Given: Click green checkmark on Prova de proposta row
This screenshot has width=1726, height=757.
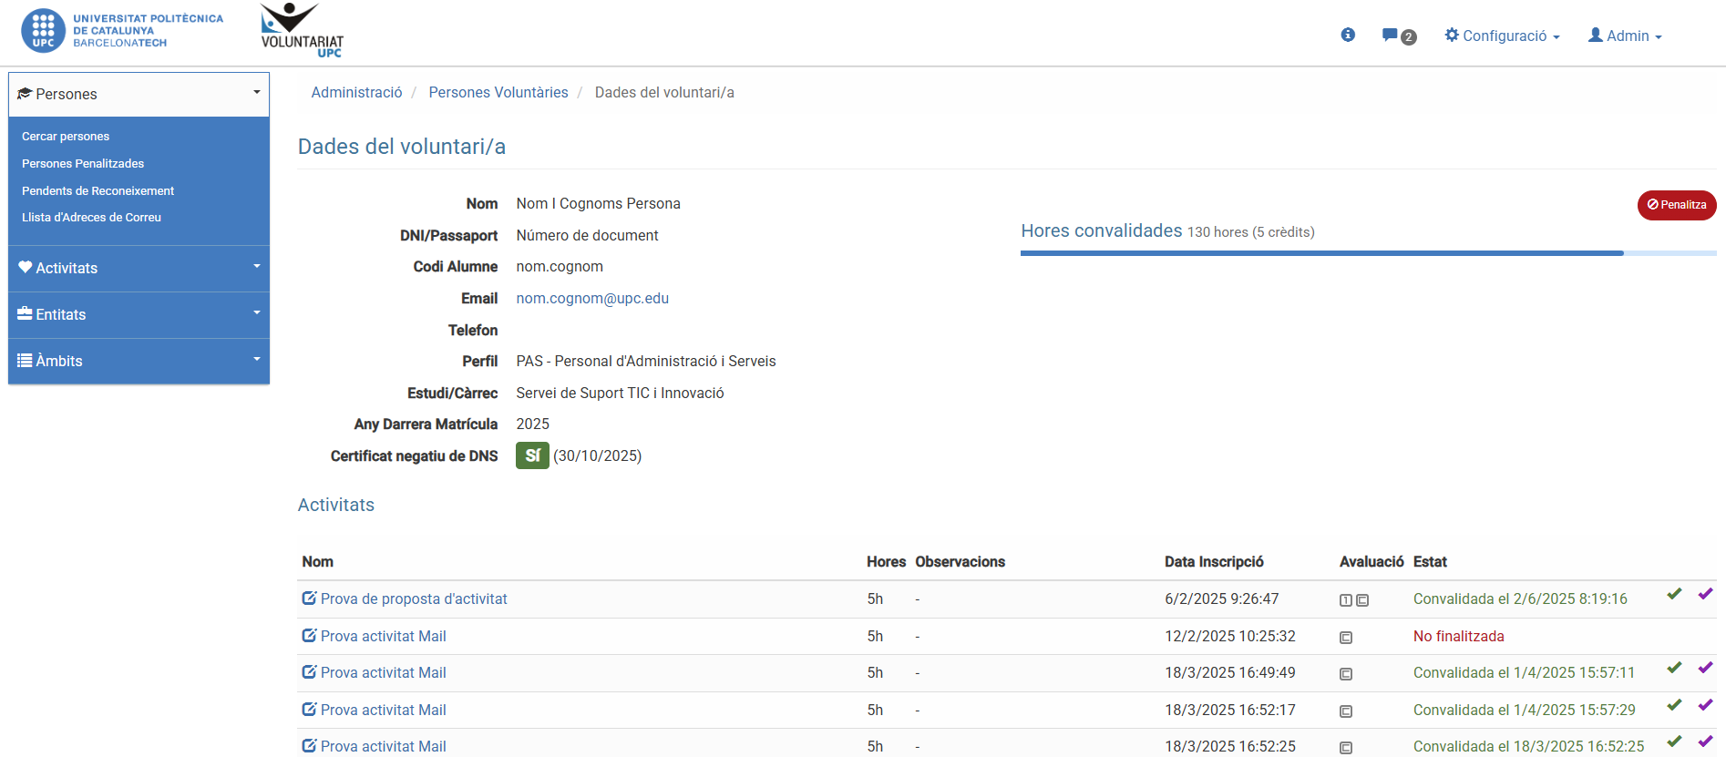Looking at the screenshot, I should 1674,594.
